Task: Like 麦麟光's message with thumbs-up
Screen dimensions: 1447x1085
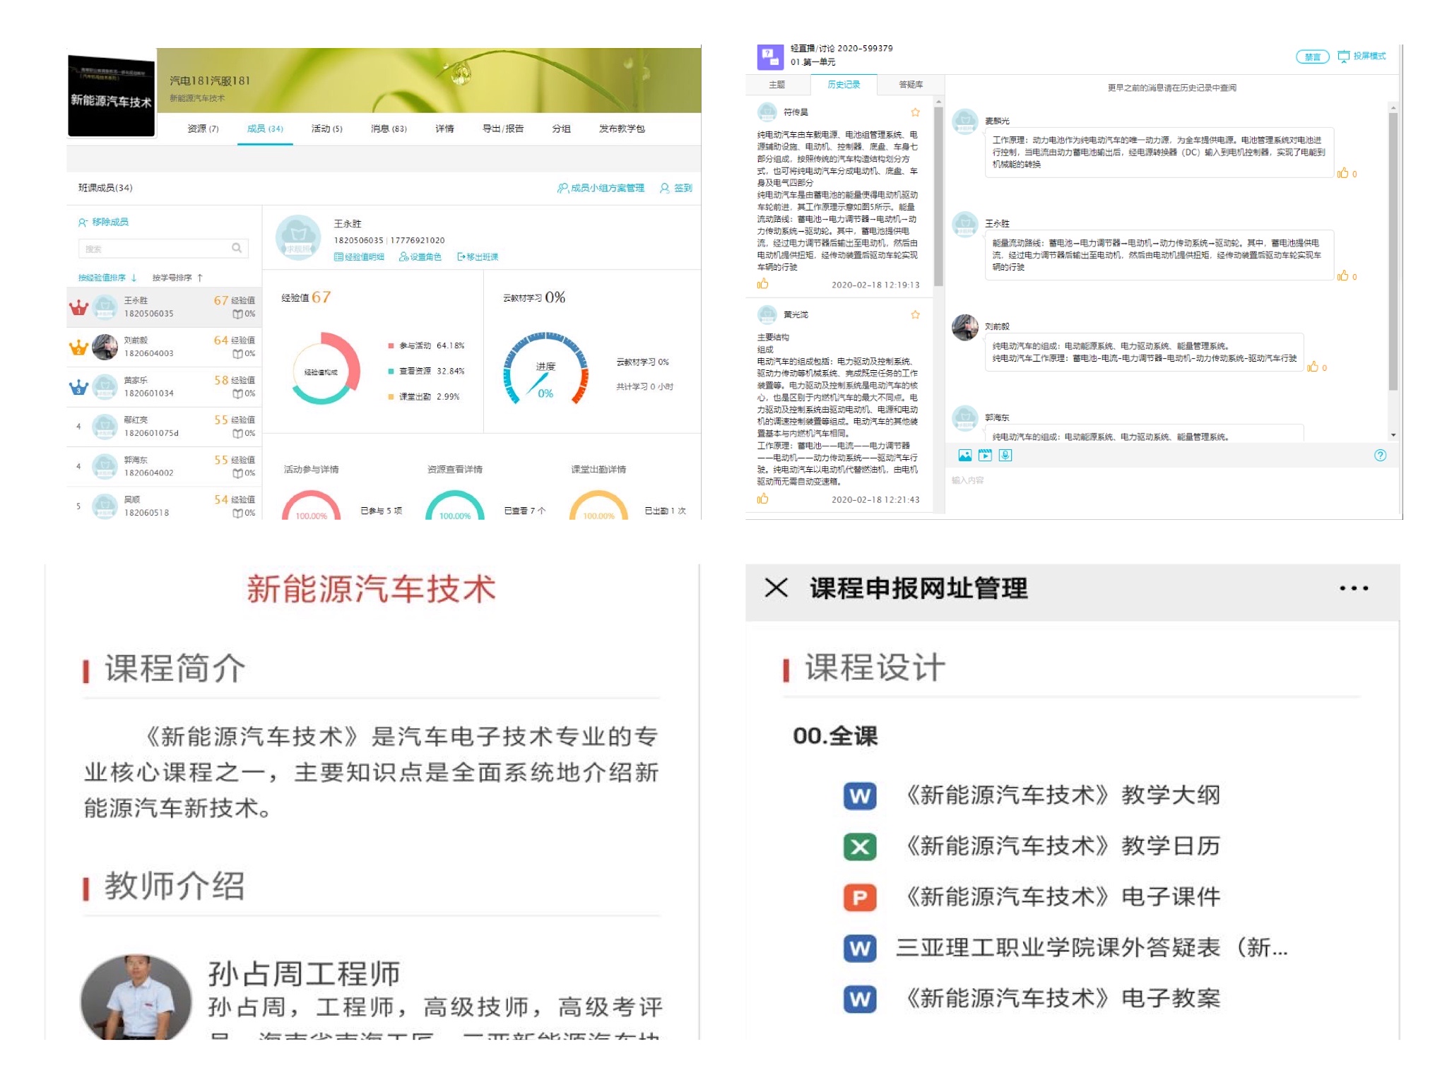Action: tap(1342, 173)
